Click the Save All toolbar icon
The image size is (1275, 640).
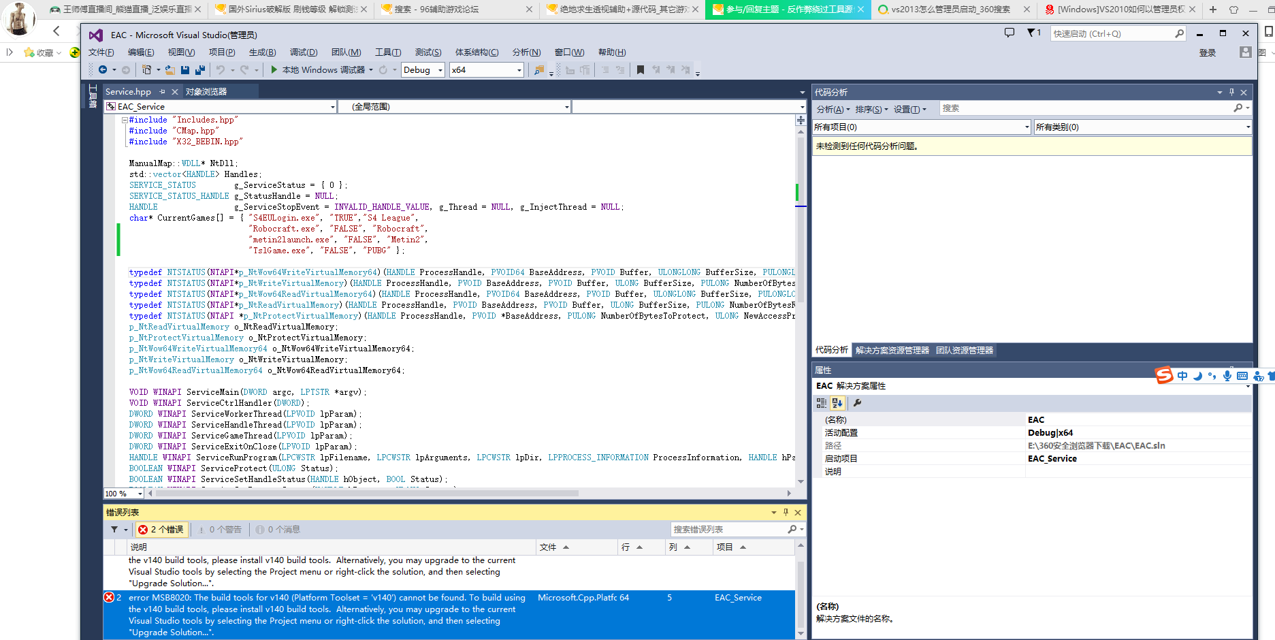(x=199, y=70)
